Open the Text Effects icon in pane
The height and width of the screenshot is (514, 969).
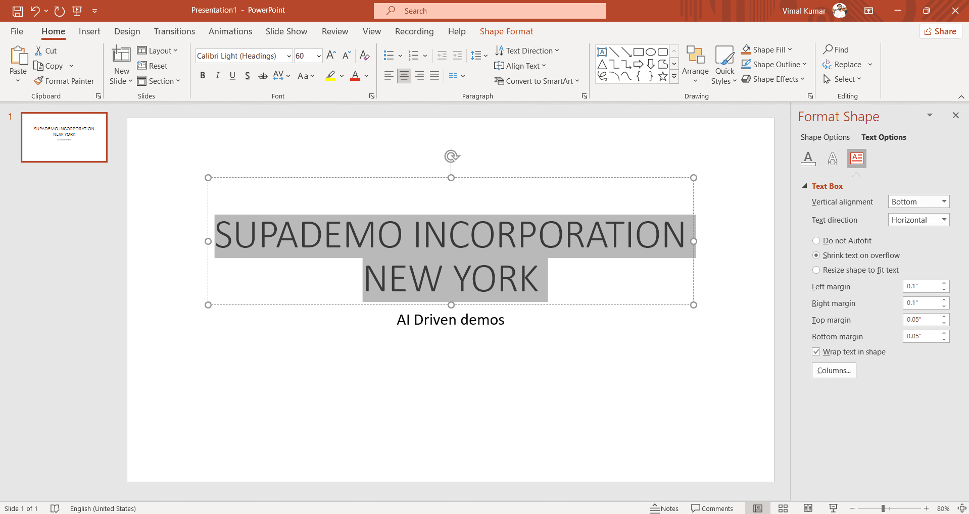[832, 159]
